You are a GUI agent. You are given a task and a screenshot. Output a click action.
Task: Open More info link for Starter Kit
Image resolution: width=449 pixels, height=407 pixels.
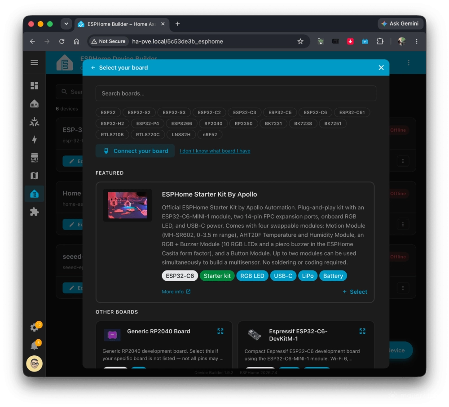[176, 292]
